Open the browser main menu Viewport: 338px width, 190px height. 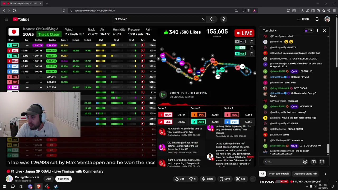click(334, 11)
